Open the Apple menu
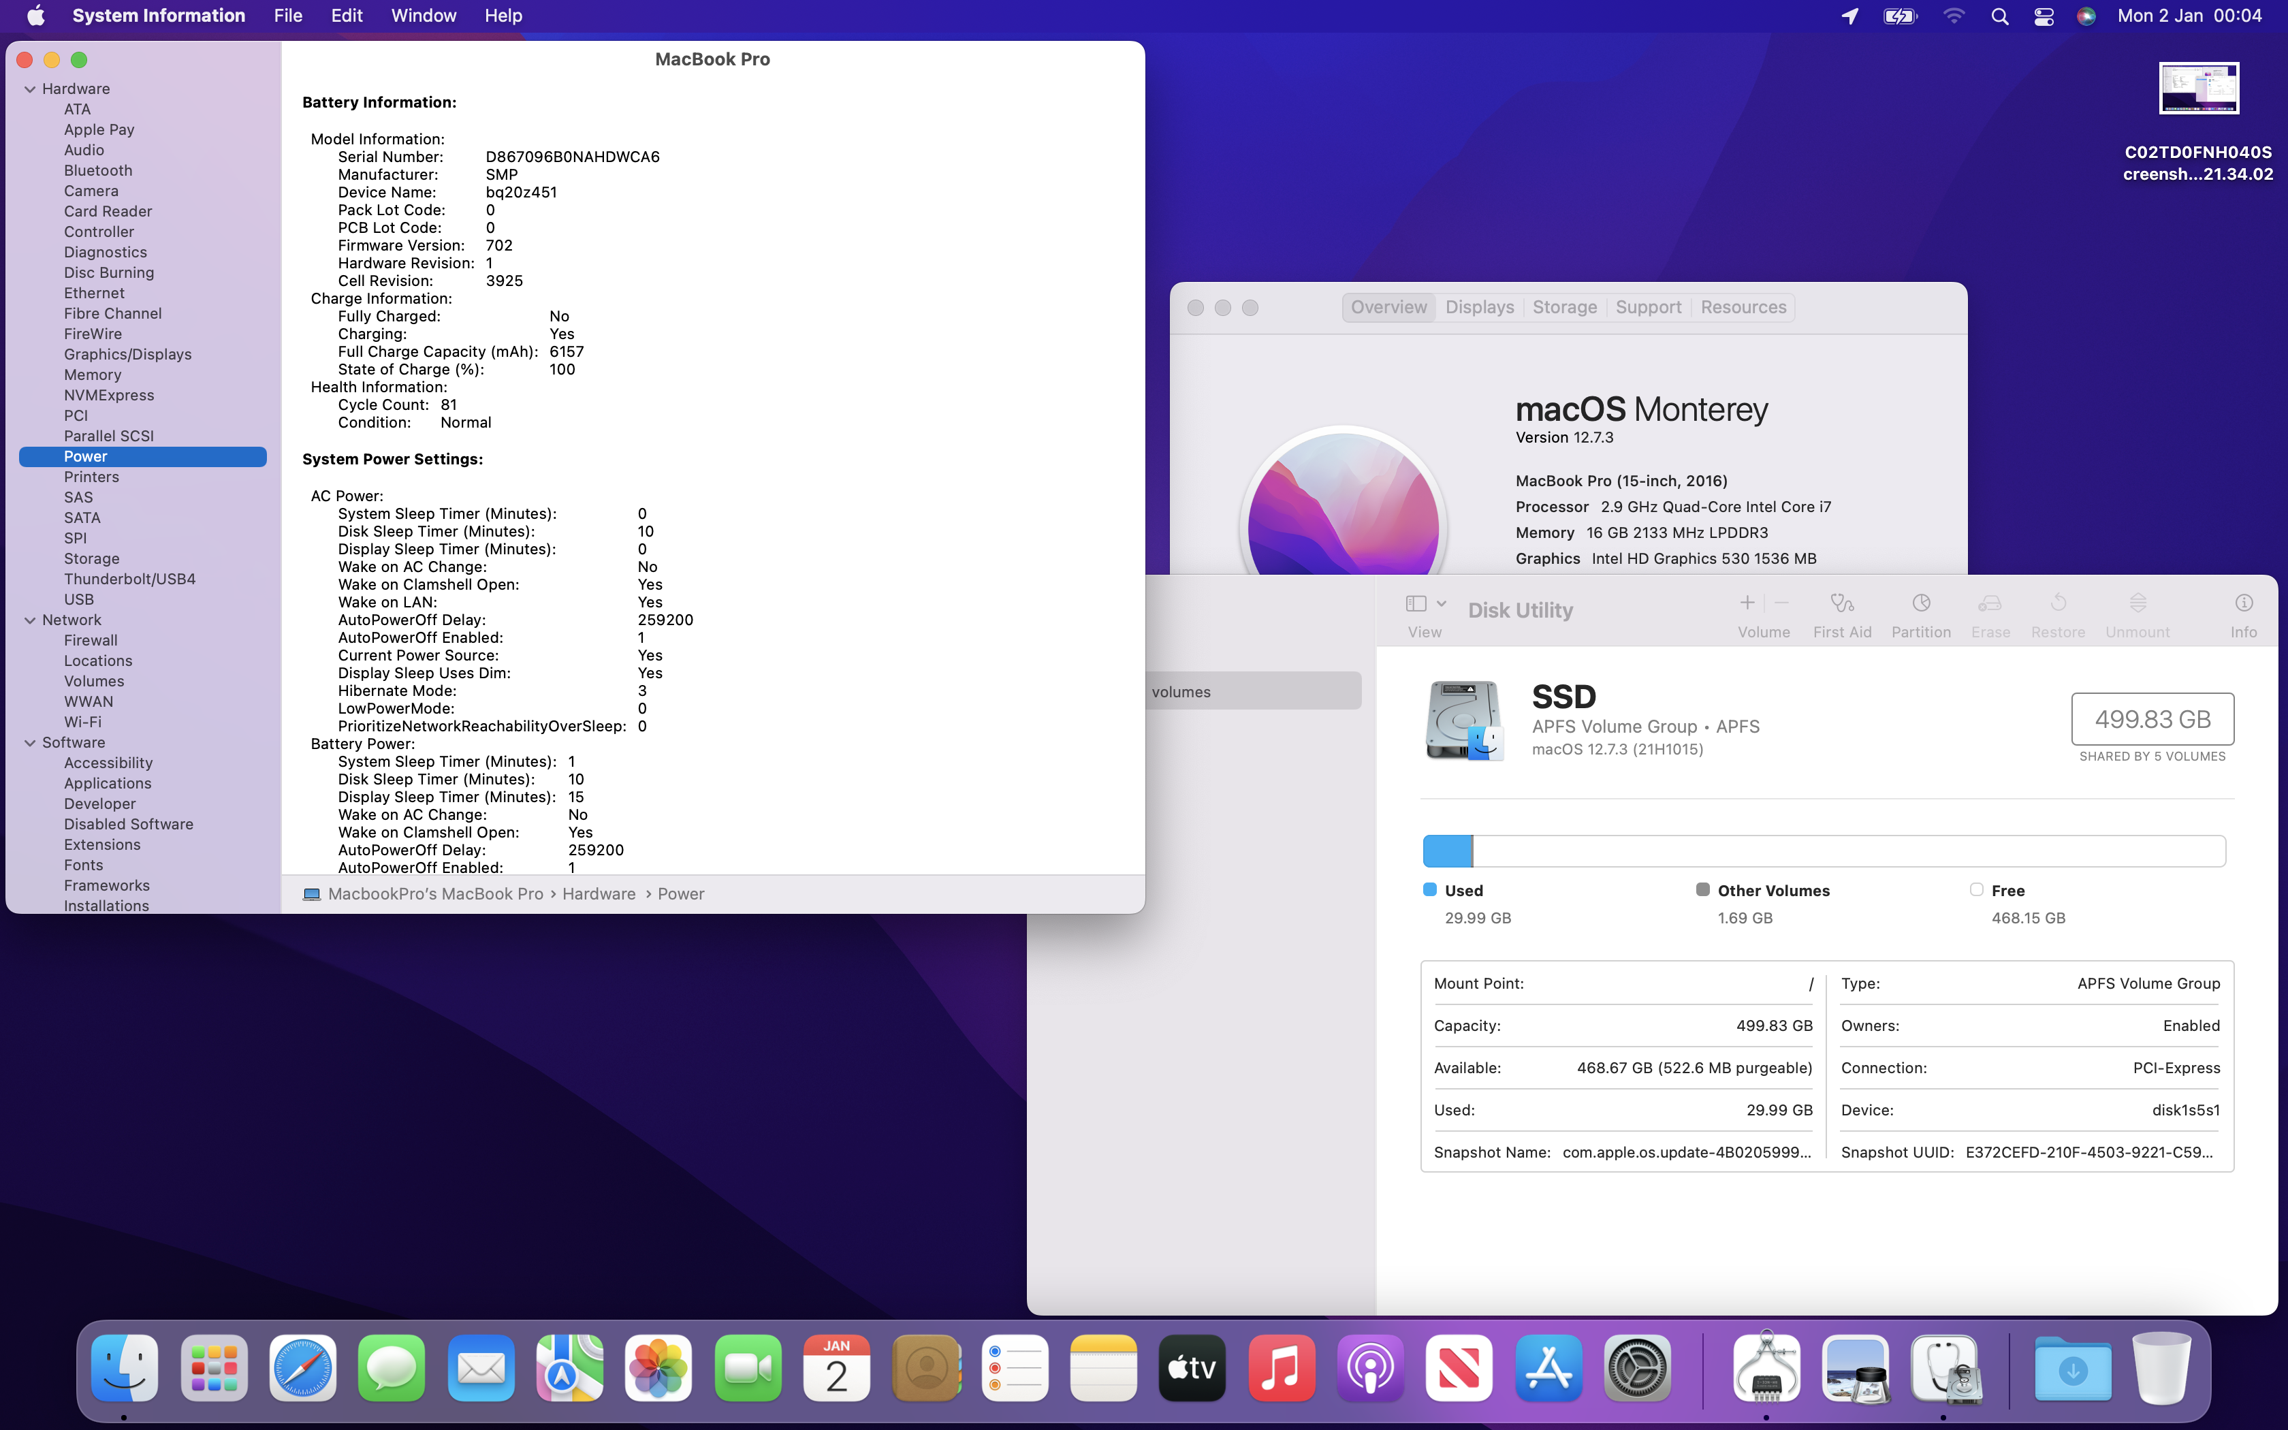The width and height of the screenshot is (2288, 1430). click(36, 16)
